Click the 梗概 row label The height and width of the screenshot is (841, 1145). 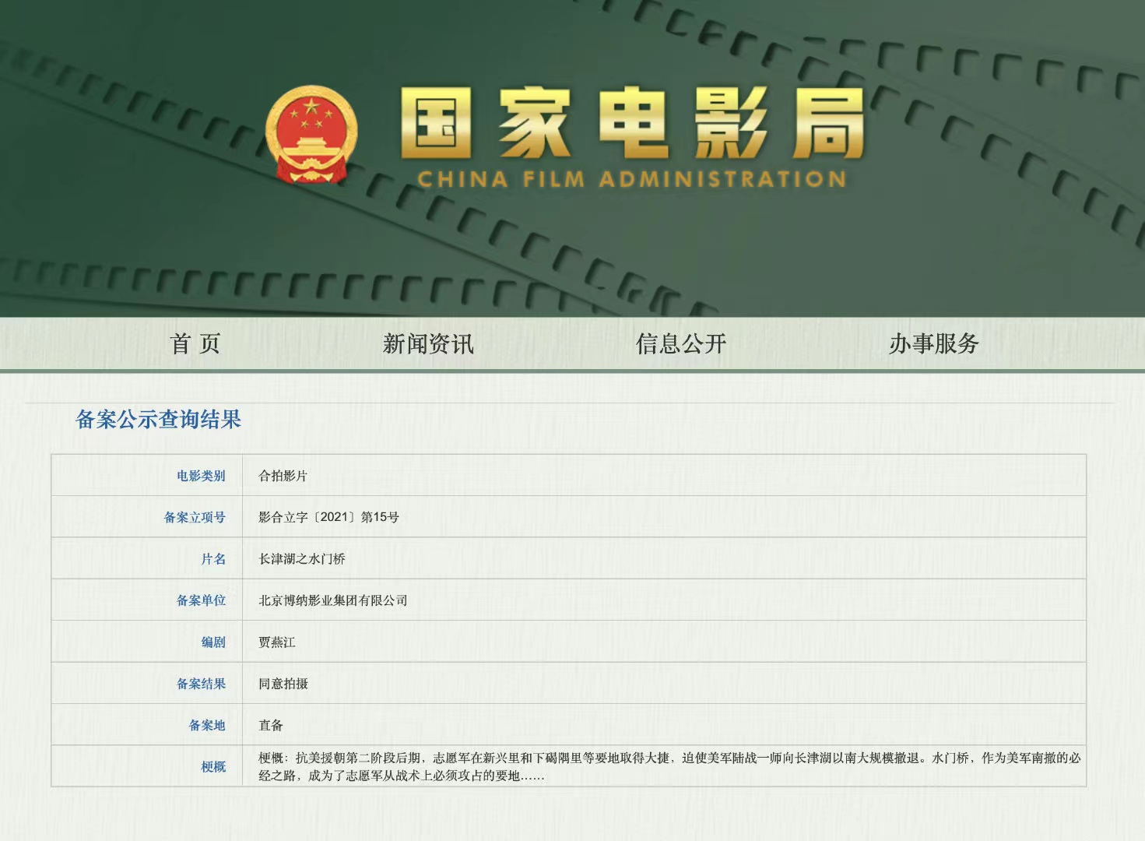click(213, 767)
